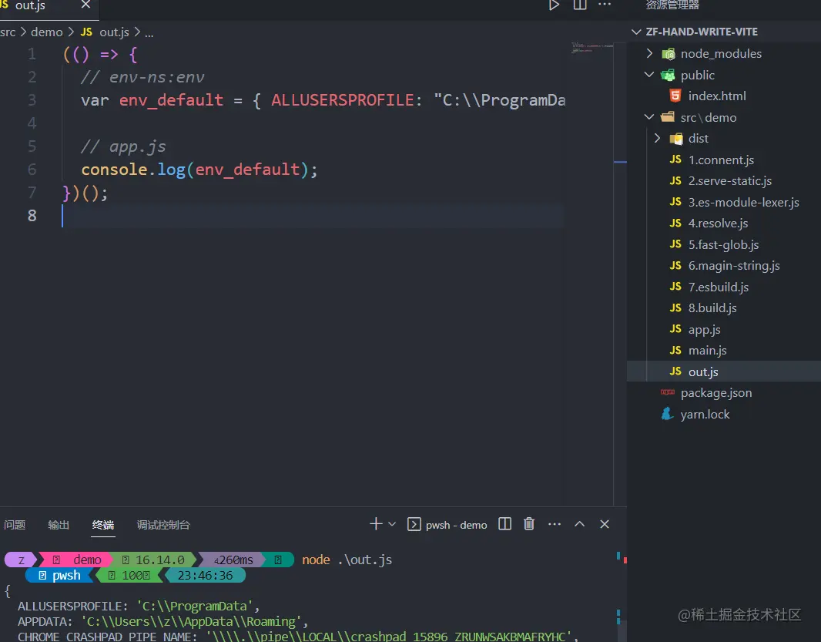Open 7.esbuild.js file
The image size is (821, 642).
tap(719, 287)
